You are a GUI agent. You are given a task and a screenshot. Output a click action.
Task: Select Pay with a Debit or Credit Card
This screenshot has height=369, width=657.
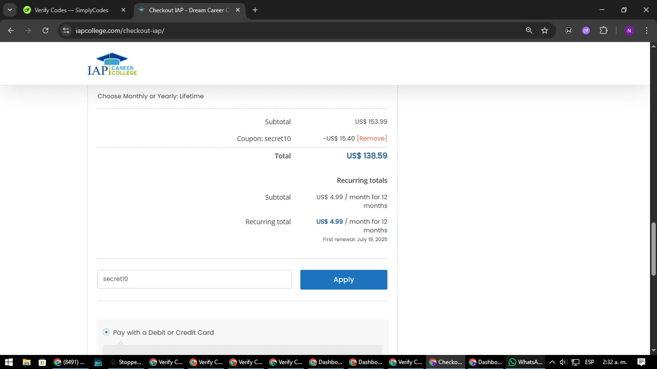tap(106, 332)
